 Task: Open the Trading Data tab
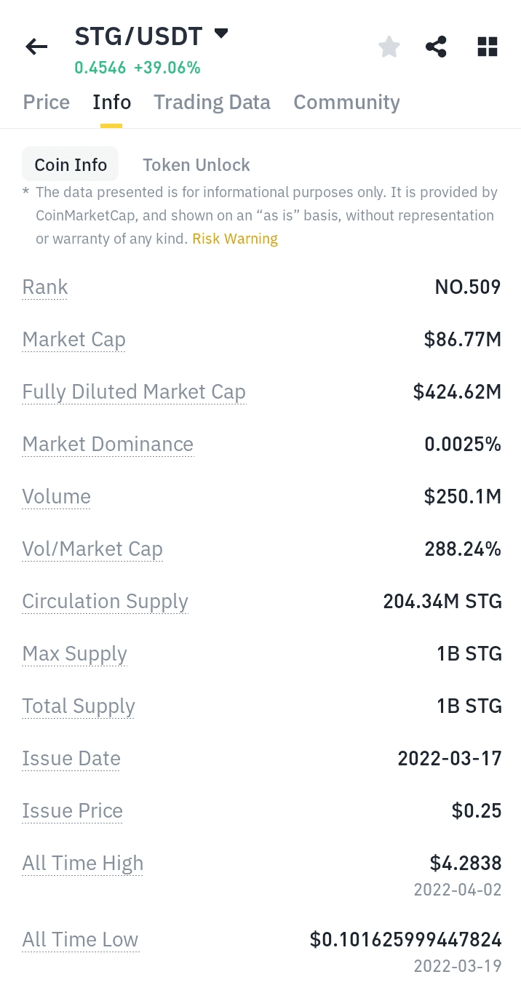point(212,102)
